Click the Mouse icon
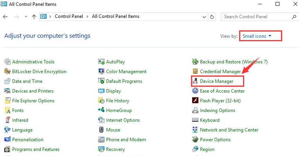This screenshot has width=299, height=156. (x=101, y=130)
